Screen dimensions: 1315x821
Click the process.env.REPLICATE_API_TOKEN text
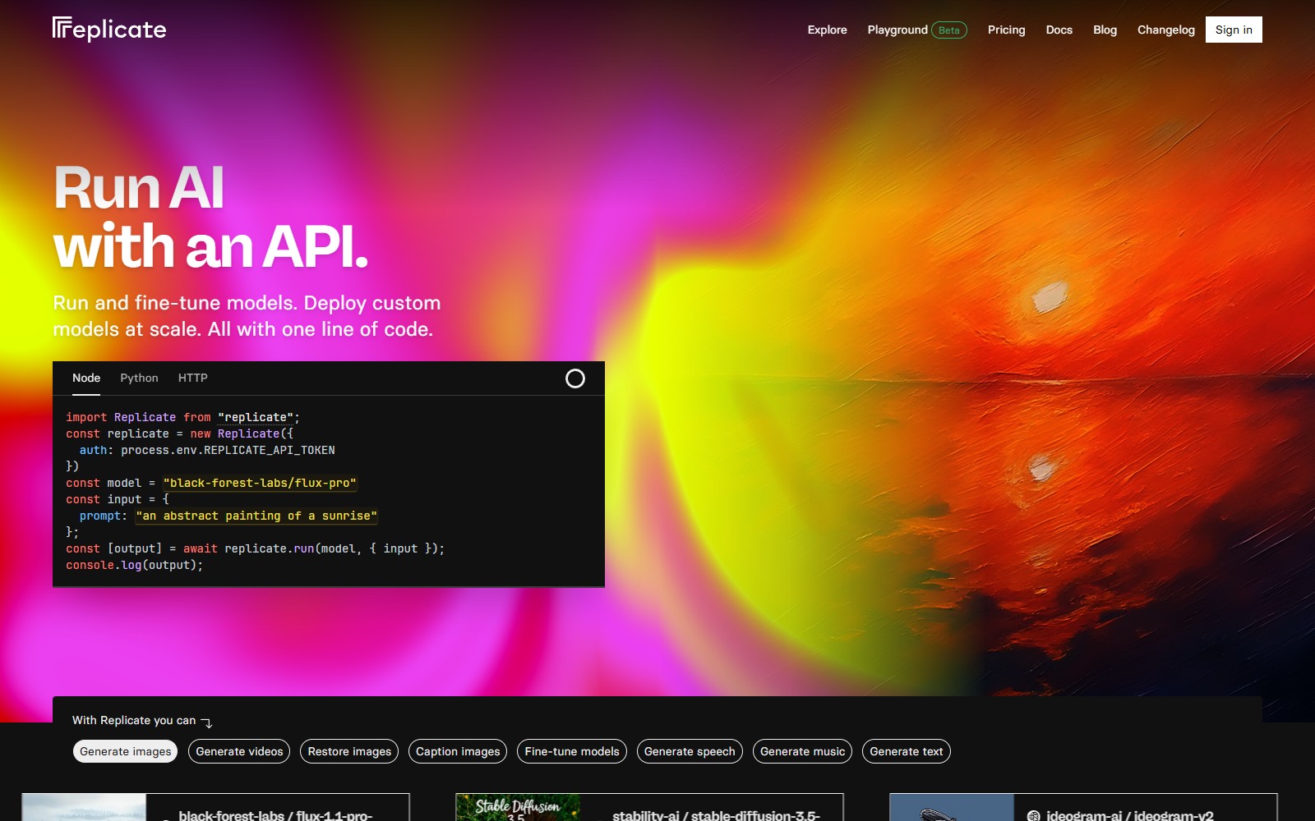click(228, 450)
